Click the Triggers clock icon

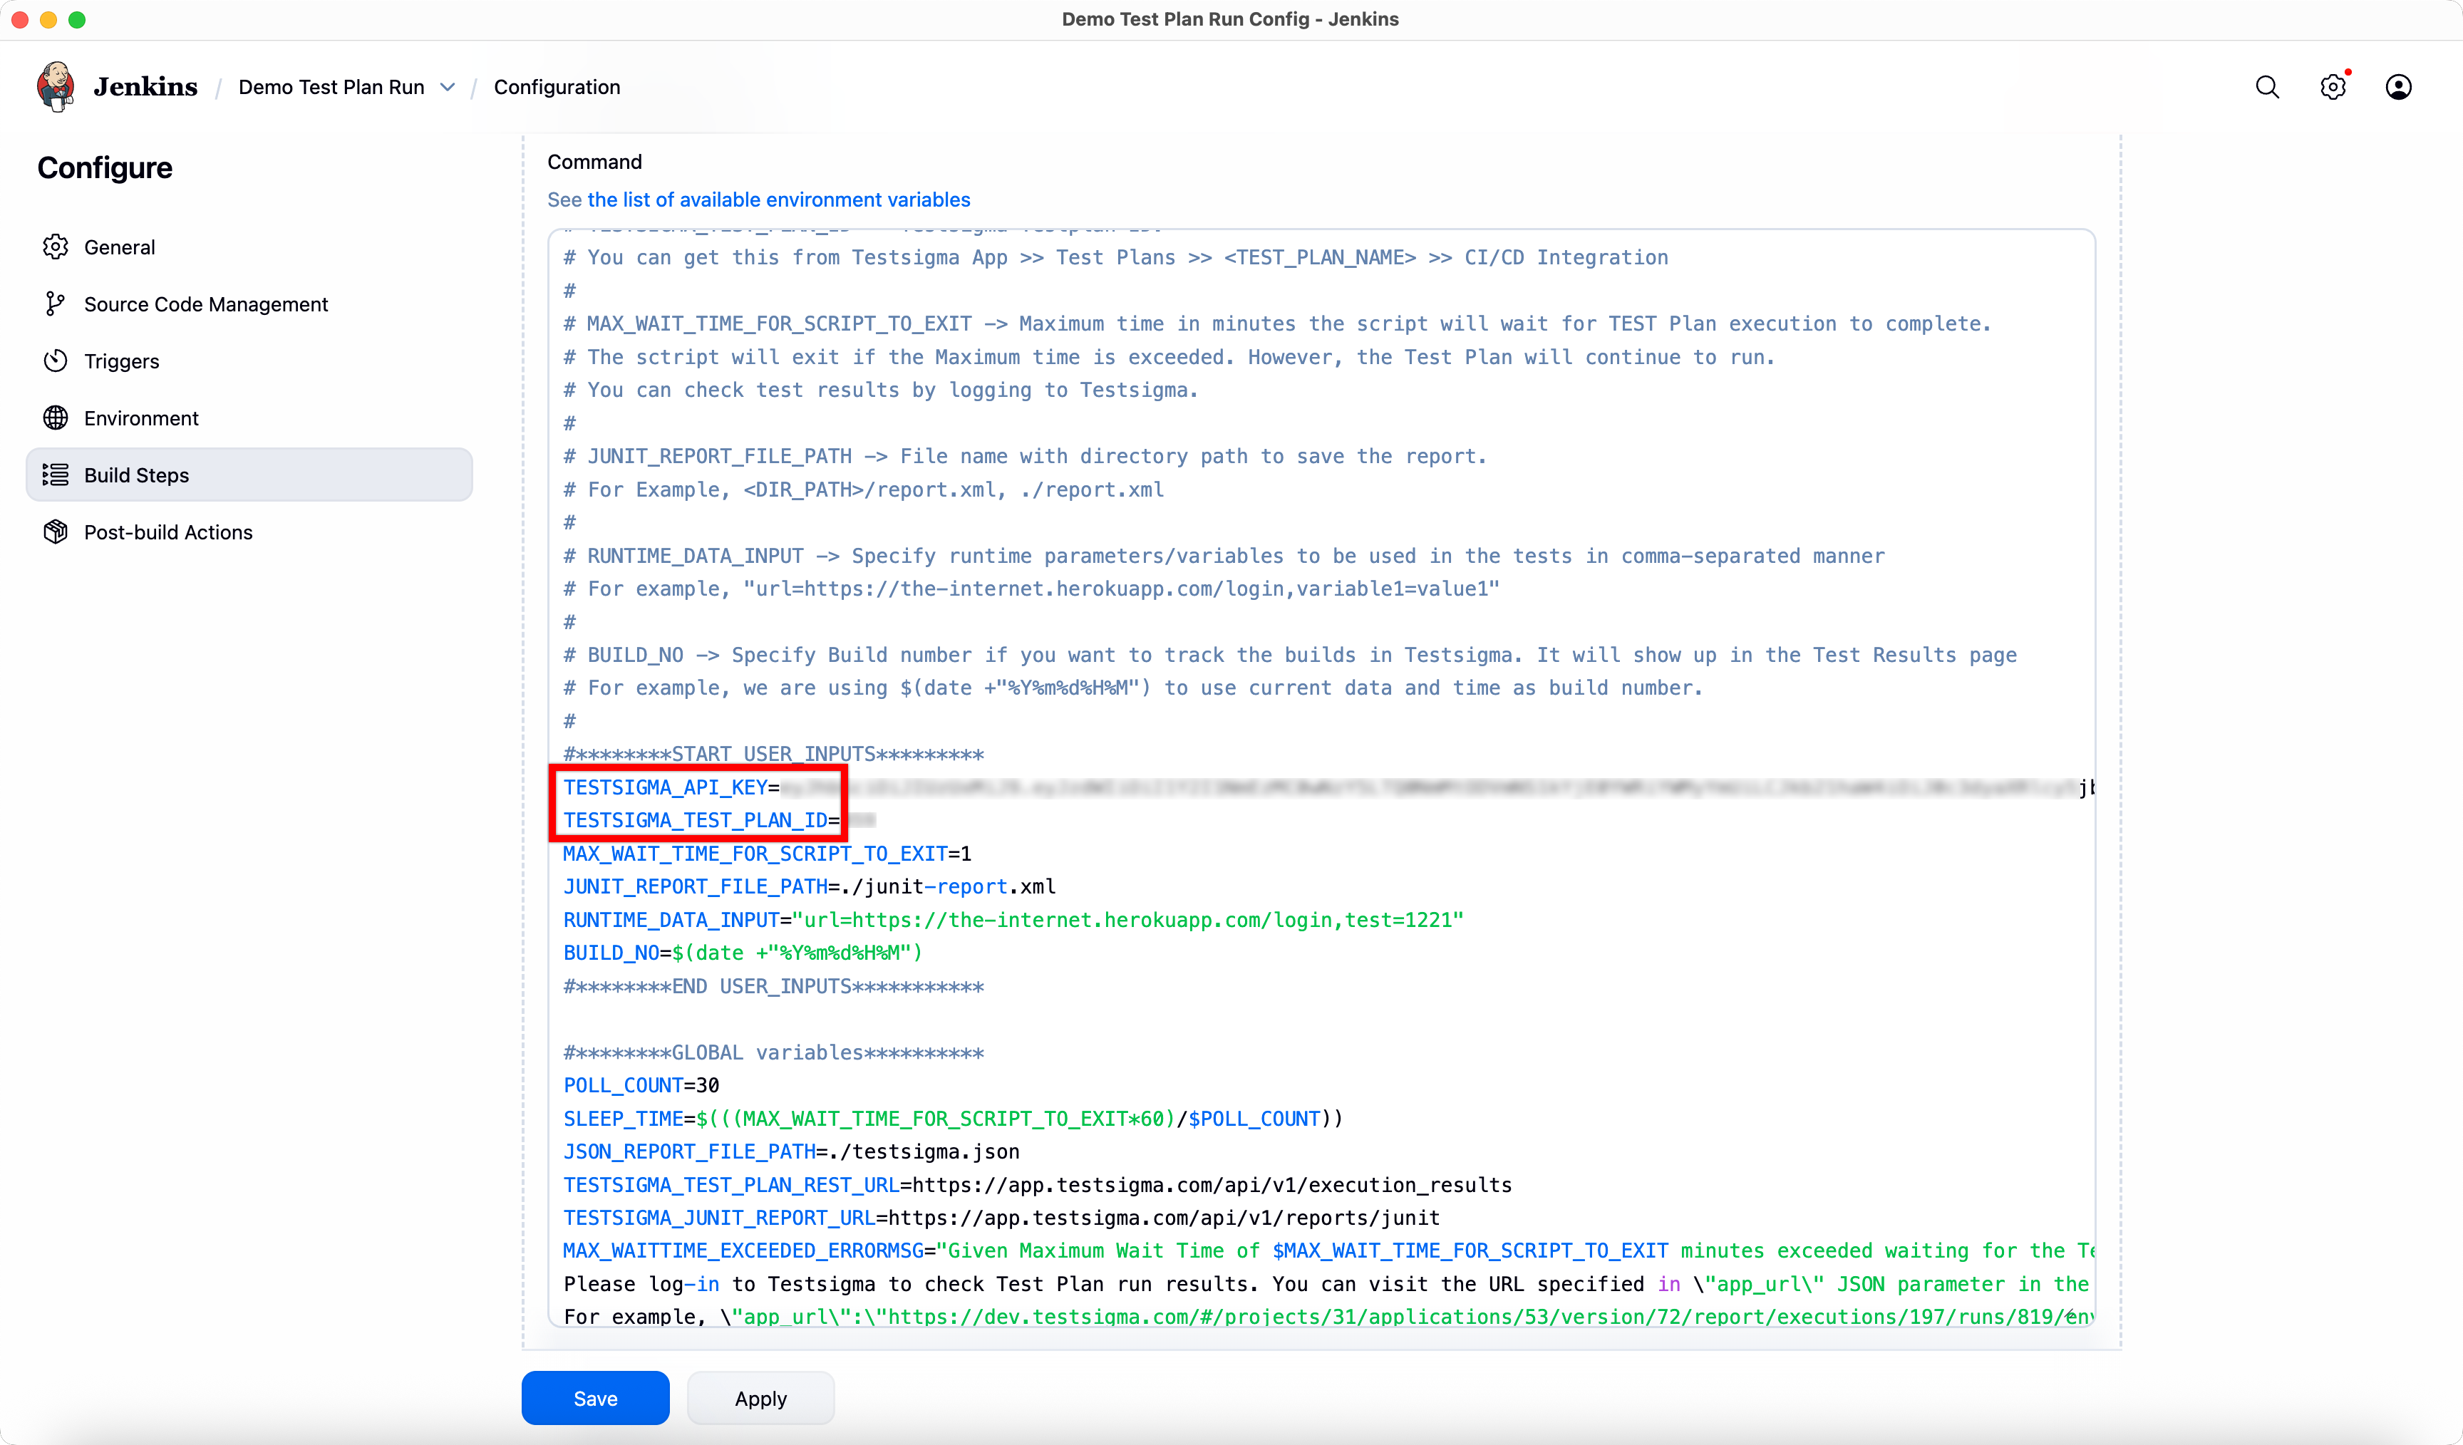coord(56,361)
